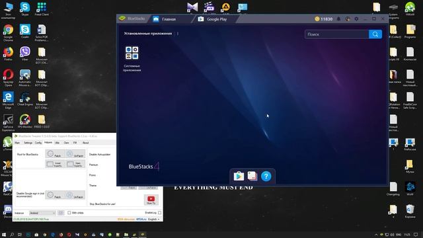Click Install SuperSu button
Screen dimensions: 423x238
coord(55,164)
